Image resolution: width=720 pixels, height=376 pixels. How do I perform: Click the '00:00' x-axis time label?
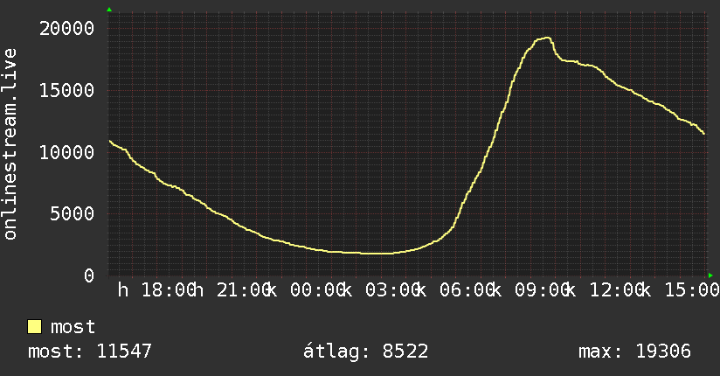coord(317,290)
